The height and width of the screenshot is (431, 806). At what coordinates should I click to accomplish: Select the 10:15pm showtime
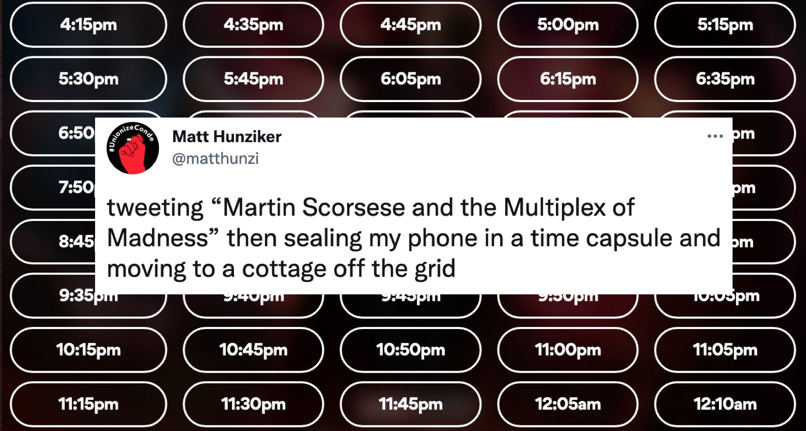[88, 350]
